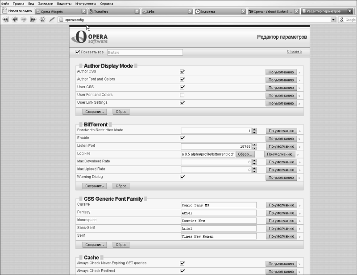Click the wand icon in the toolbar
The height and width of the screenshot is (275, 357).
(x=52, y=20)
